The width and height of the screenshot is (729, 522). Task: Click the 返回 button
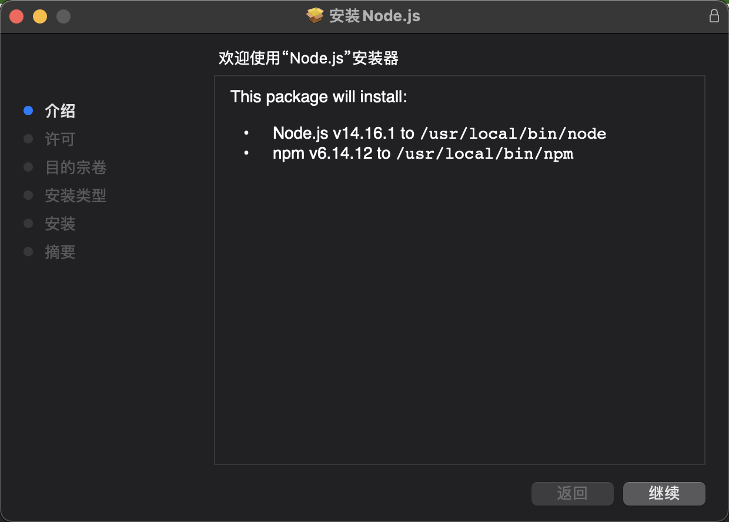(572, 494)
